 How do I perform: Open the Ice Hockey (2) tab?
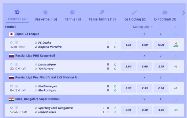pos(135,19)
